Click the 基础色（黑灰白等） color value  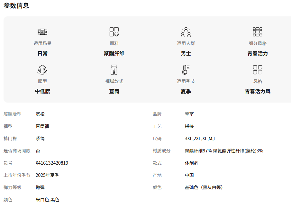coord(204,187)
